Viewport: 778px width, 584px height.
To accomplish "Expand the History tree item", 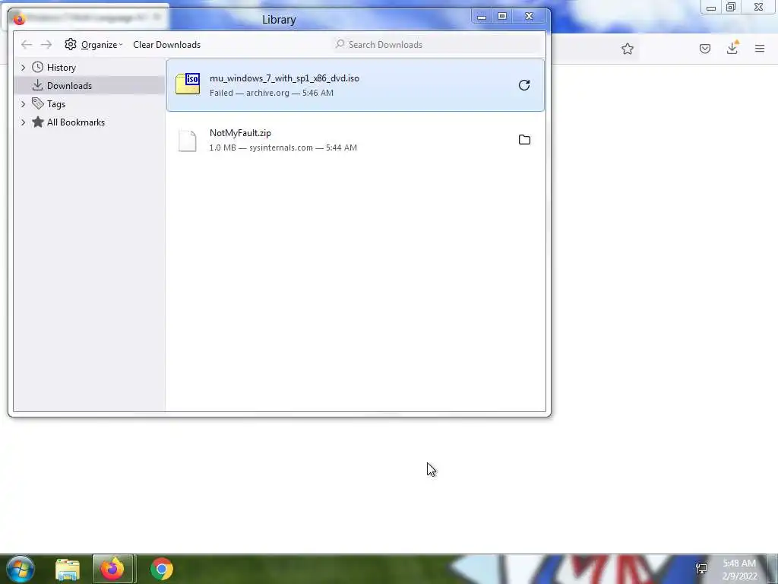I will coord(23,68).
